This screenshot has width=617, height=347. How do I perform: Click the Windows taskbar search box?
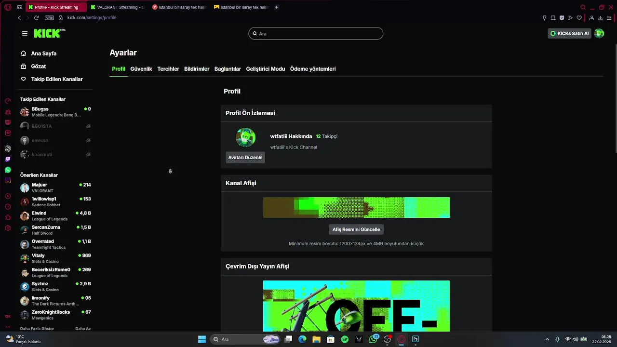[244, 339]
